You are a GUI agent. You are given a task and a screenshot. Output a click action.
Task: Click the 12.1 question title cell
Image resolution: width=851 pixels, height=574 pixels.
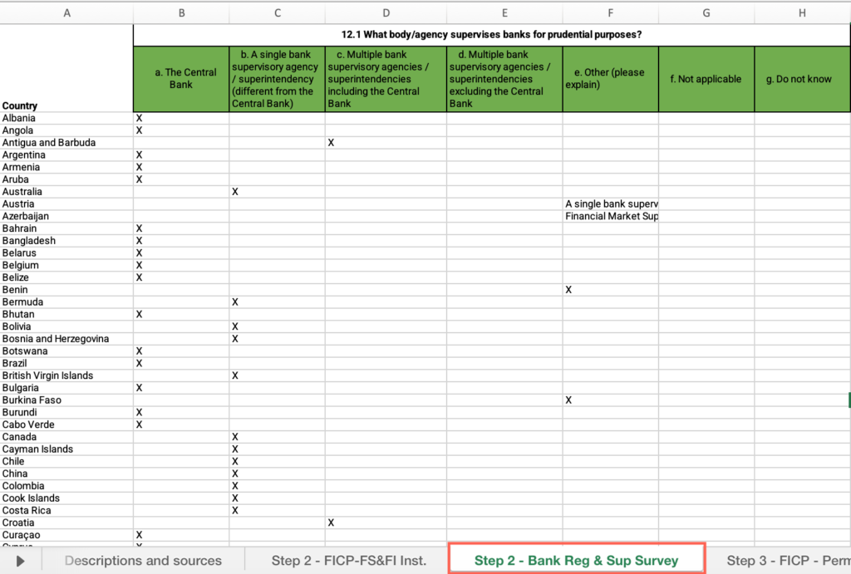[492, 35]
